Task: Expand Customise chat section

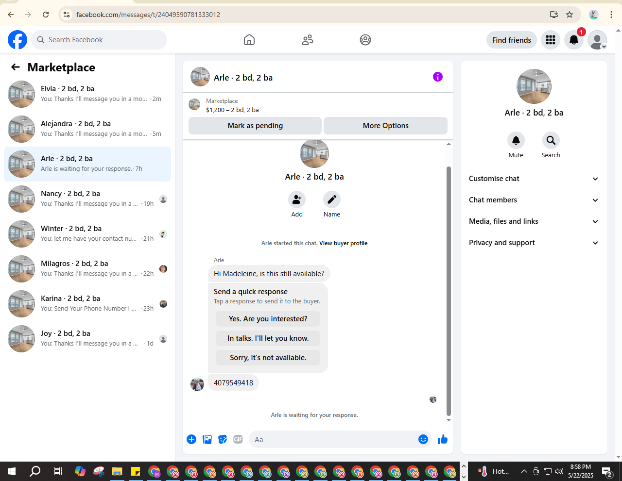Action: (x=534, y=179)
